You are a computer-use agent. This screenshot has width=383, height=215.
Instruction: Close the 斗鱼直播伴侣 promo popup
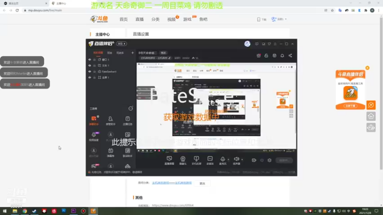pyautogui.click(x=367, y=68)
